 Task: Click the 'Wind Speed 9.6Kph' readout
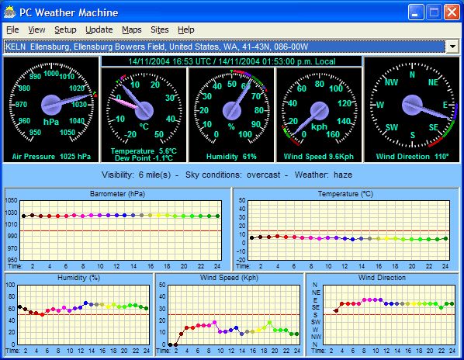point(319,157)
